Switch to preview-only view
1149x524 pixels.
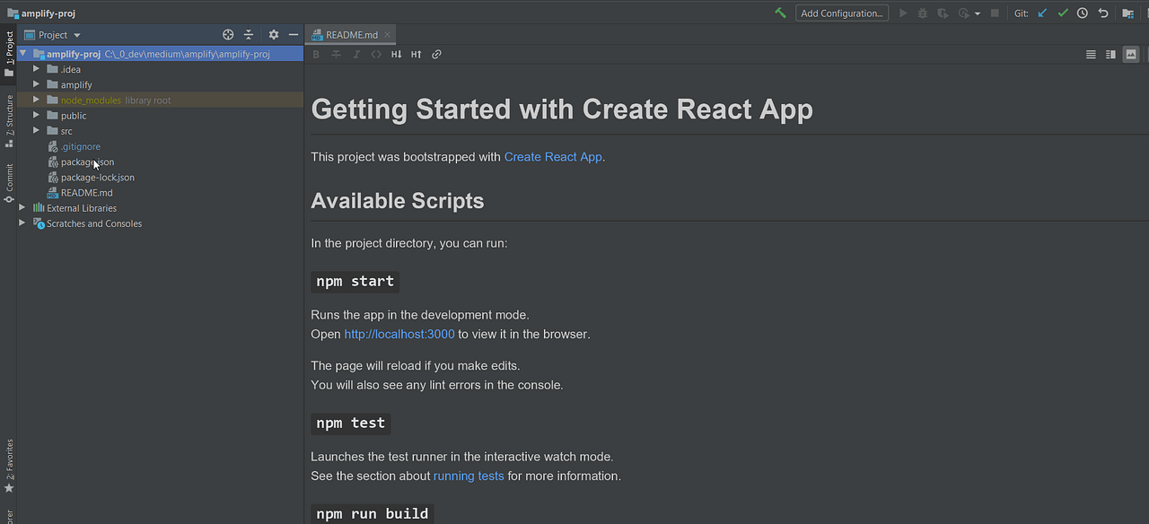1131,55
